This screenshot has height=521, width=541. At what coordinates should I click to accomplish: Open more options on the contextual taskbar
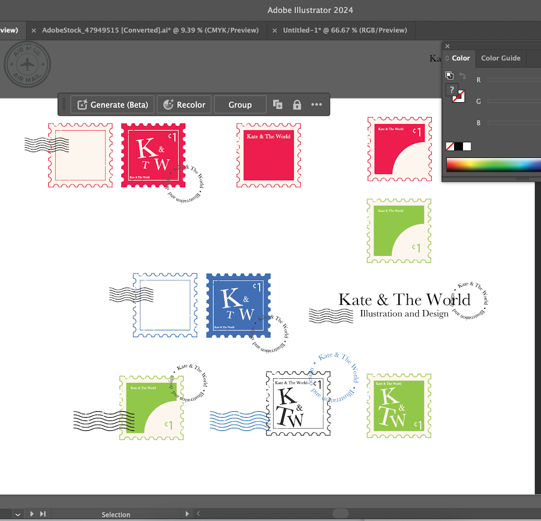(316, 104)
